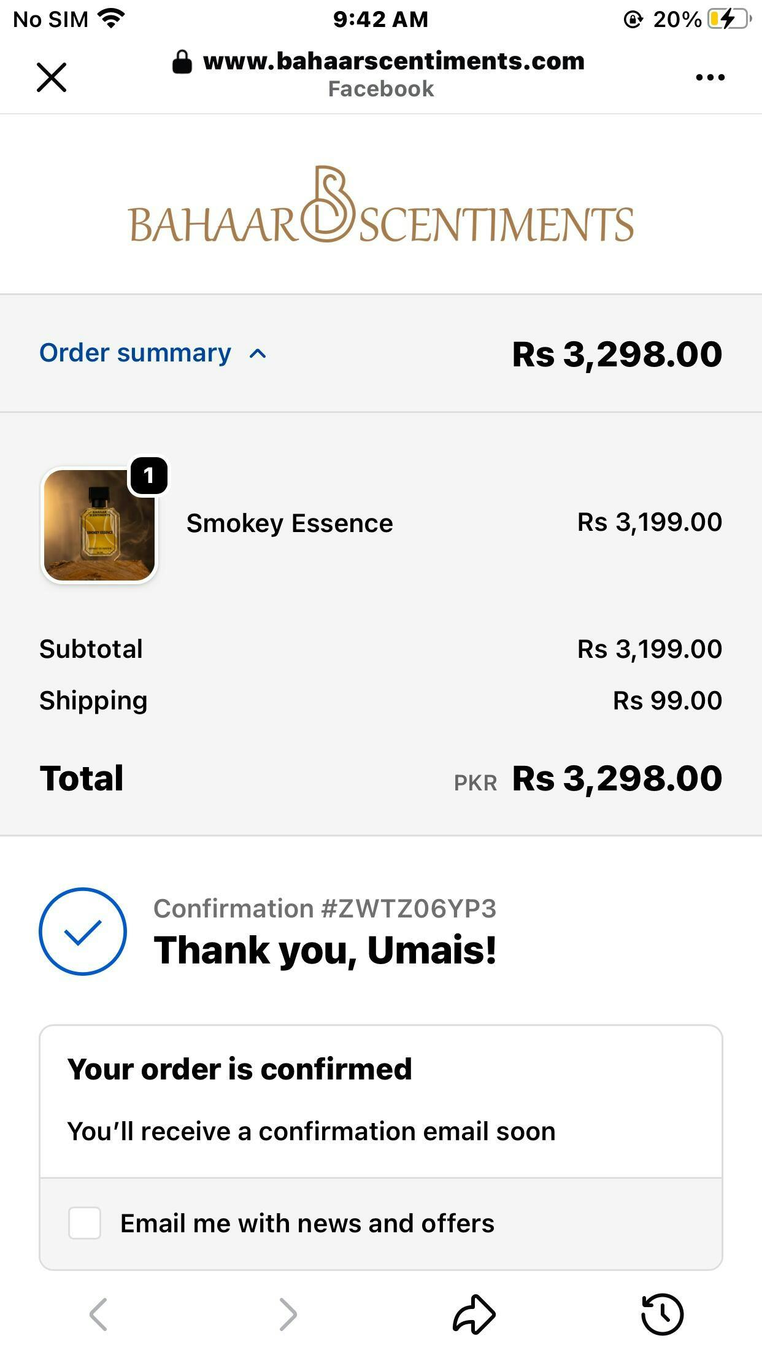Tap the Smokey Essence product thumbnail
762x1355 pixels.
point(99,525)
